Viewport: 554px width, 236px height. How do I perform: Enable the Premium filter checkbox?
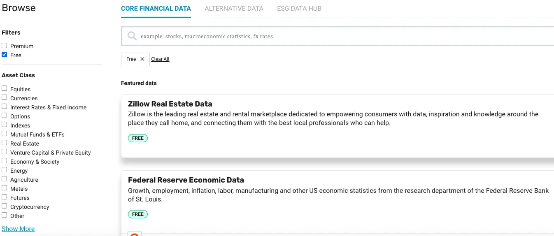click(x=5, y=46)
